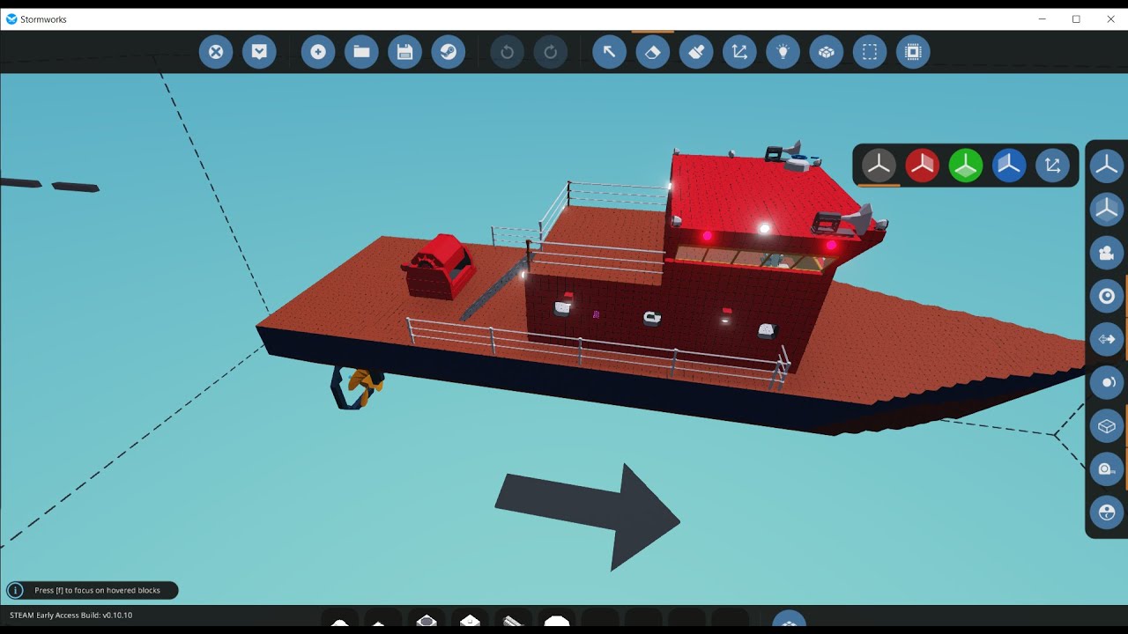The image size is (1128, 634).
Task: Click the STEAM Early Access Build version text
Action: coord(70,616)
